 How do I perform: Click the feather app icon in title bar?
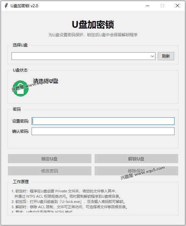[6, 6]
